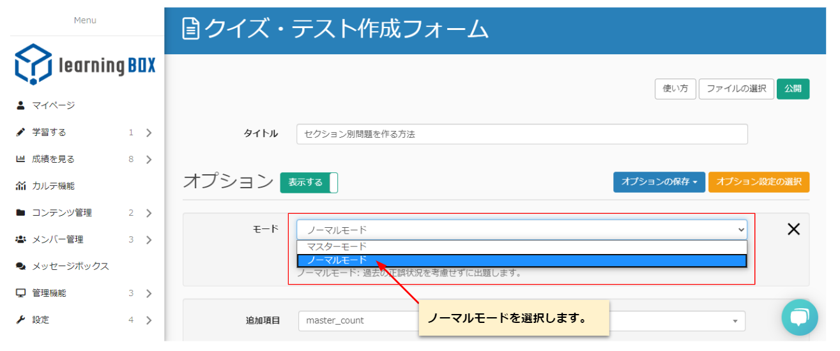This screenshot has width=840, height=351.
Task: Click the pencil icon beside 学習する
Action: 20,132
